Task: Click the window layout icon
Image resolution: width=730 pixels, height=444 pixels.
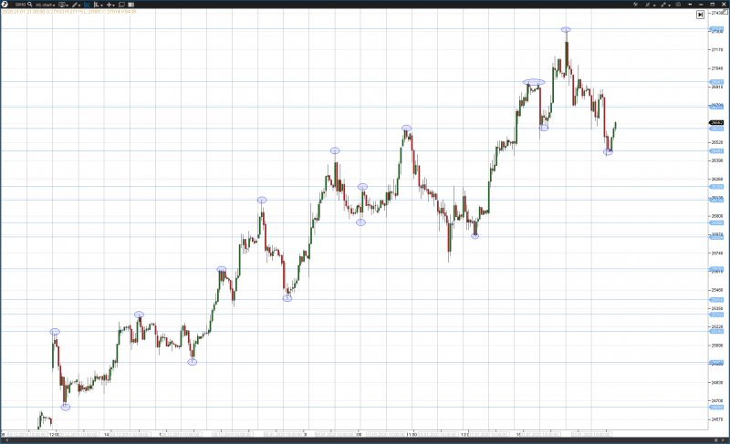Action: pyautogui.click(x=121, y=5)
